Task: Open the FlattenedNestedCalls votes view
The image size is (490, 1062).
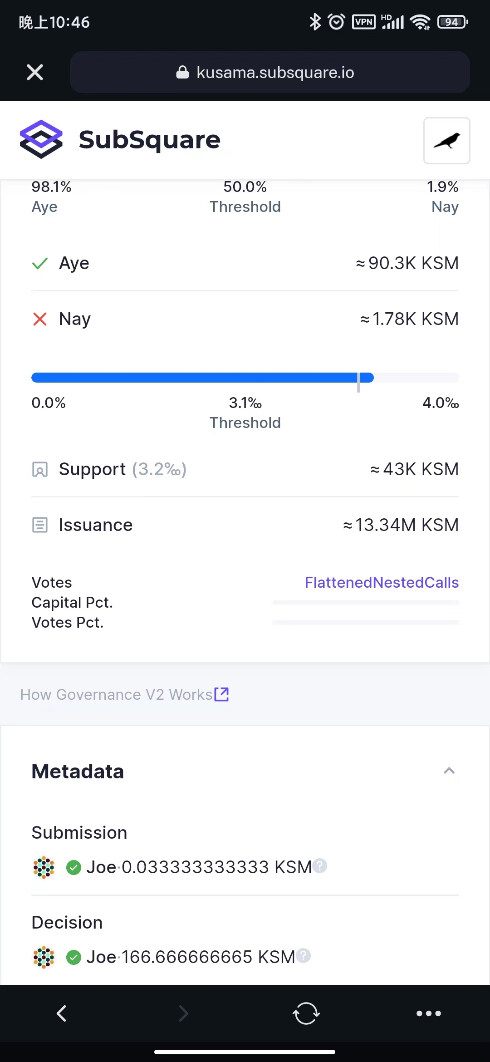Action: [381, 582]
